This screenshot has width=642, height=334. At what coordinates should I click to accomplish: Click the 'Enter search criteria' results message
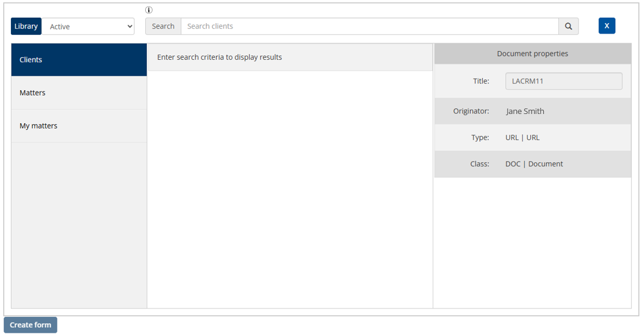click(220, 57)
